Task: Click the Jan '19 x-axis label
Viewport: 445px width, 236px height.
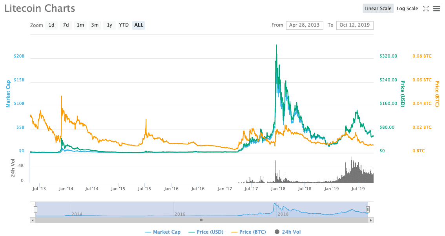Action: tap(332, 189)
